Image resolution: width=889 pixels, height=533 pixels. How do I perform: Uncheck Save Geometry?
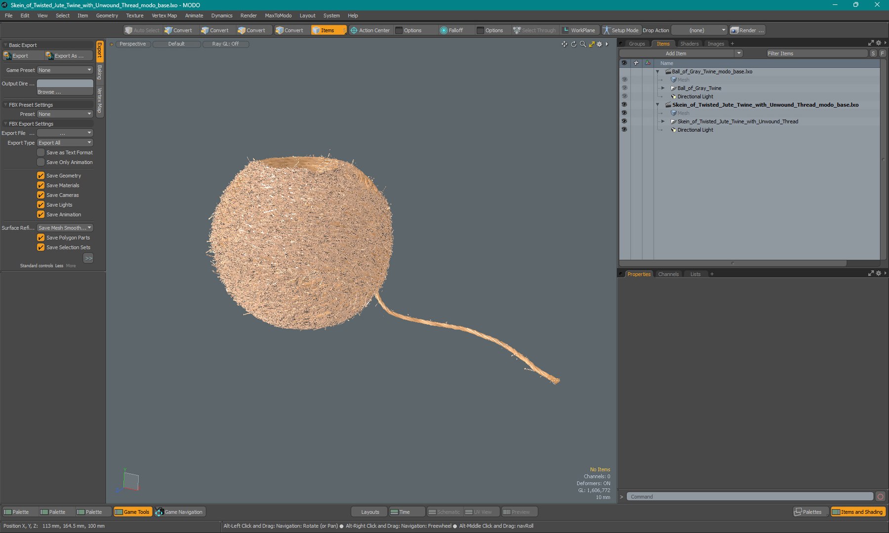tap(40, 176)
